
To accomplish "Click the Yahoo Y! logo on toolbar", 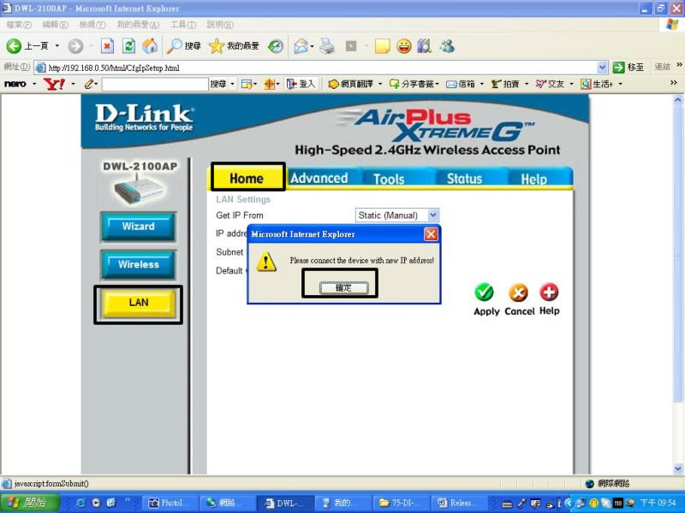I will pyautogui.click(x=54, y=84).
